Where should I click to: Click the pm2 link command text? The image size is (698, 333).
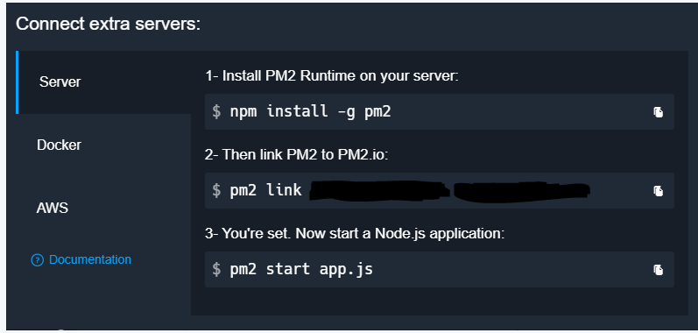(x=265, y=190)
